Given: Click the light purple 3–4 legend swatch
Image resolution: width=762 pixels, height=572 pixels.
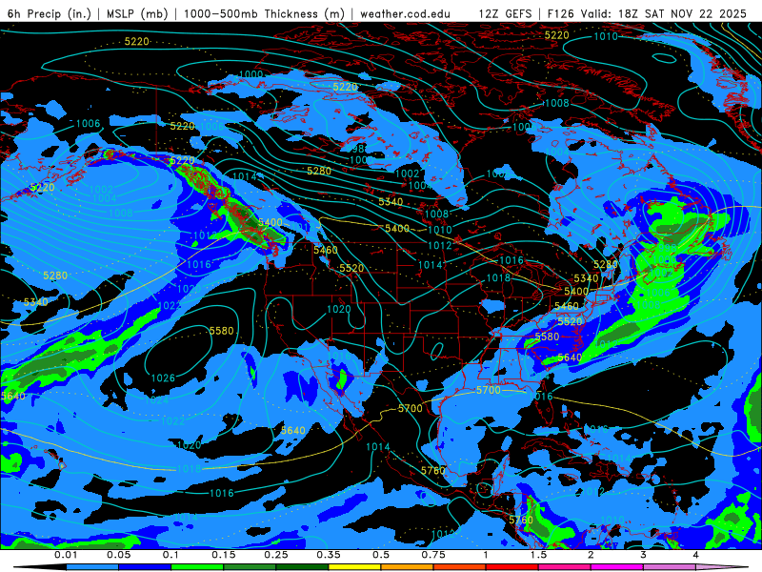Looking at the screenshot, I should (670, 567).
